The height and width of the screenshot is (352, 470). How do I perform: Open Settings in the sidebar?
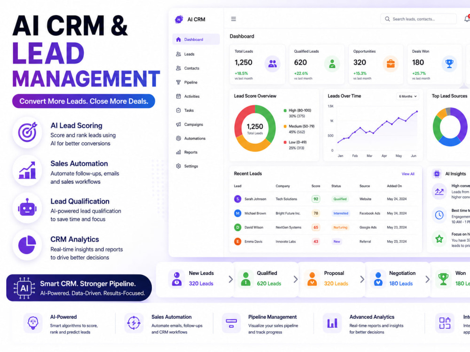pyautogui.click(x=196, y=166)
